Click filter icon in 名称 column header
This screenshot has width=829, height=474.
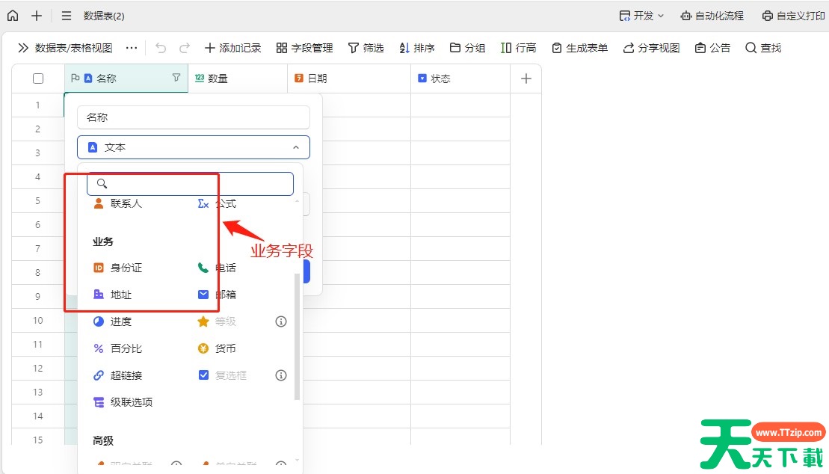coord(176,78)
